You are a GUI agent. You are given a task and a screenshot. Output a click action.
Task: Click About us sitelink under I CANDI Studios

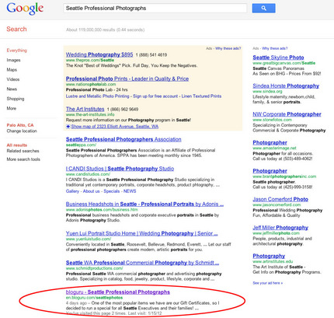92,191
